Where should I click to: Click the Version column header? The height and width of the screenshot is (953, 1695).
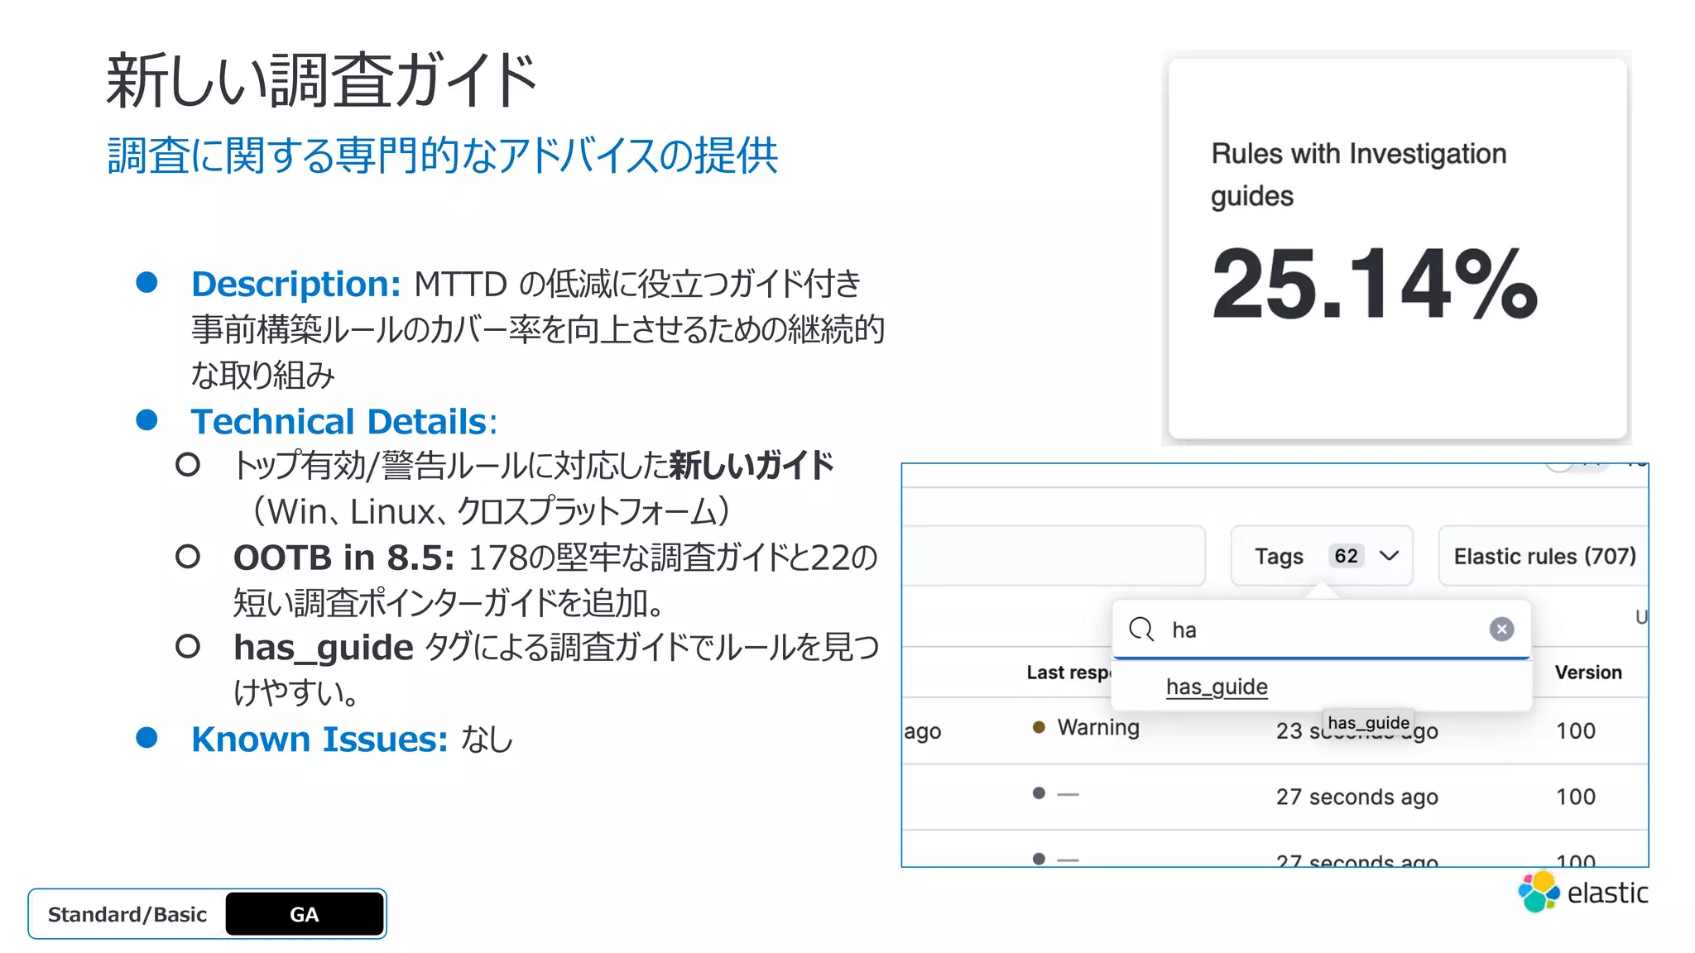tap(1587, 672)
